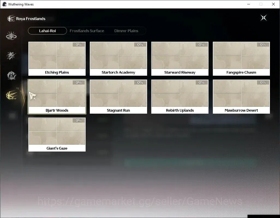
Task: Click the 0% badge on Giant's Gaze
Action: 79,120
